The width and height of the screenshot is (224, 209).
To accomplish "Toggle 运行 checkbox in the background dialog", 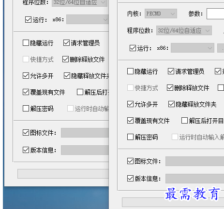I will click(28, 20).
